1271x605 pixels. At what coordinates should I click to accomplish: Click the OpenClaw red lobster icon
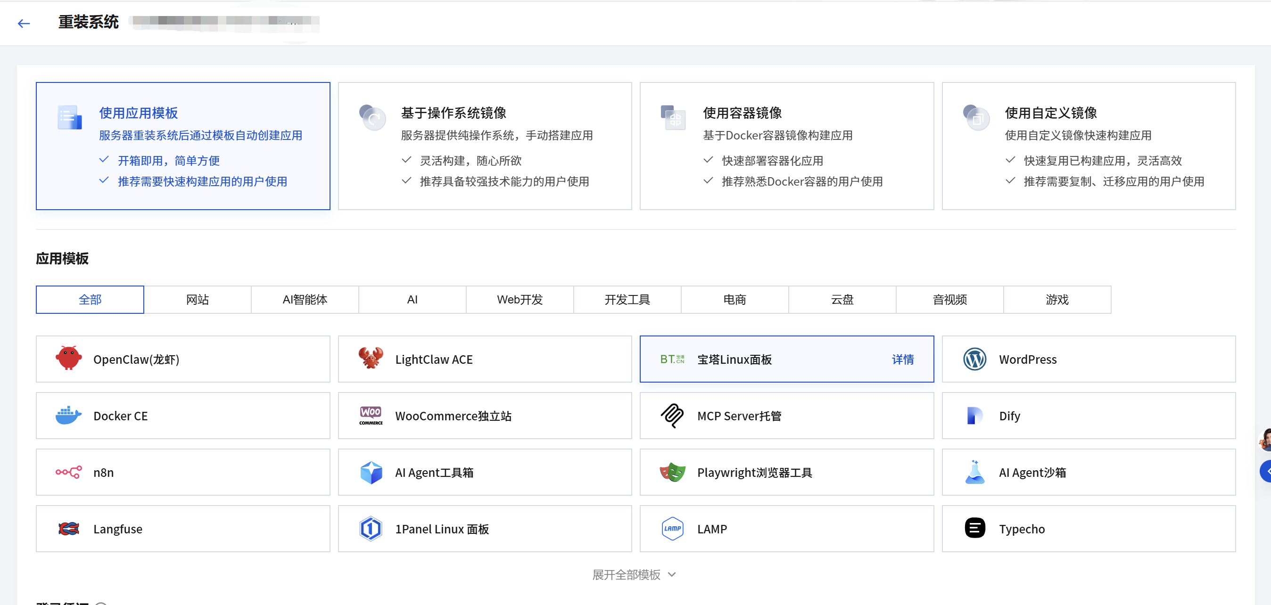point(68,359)
